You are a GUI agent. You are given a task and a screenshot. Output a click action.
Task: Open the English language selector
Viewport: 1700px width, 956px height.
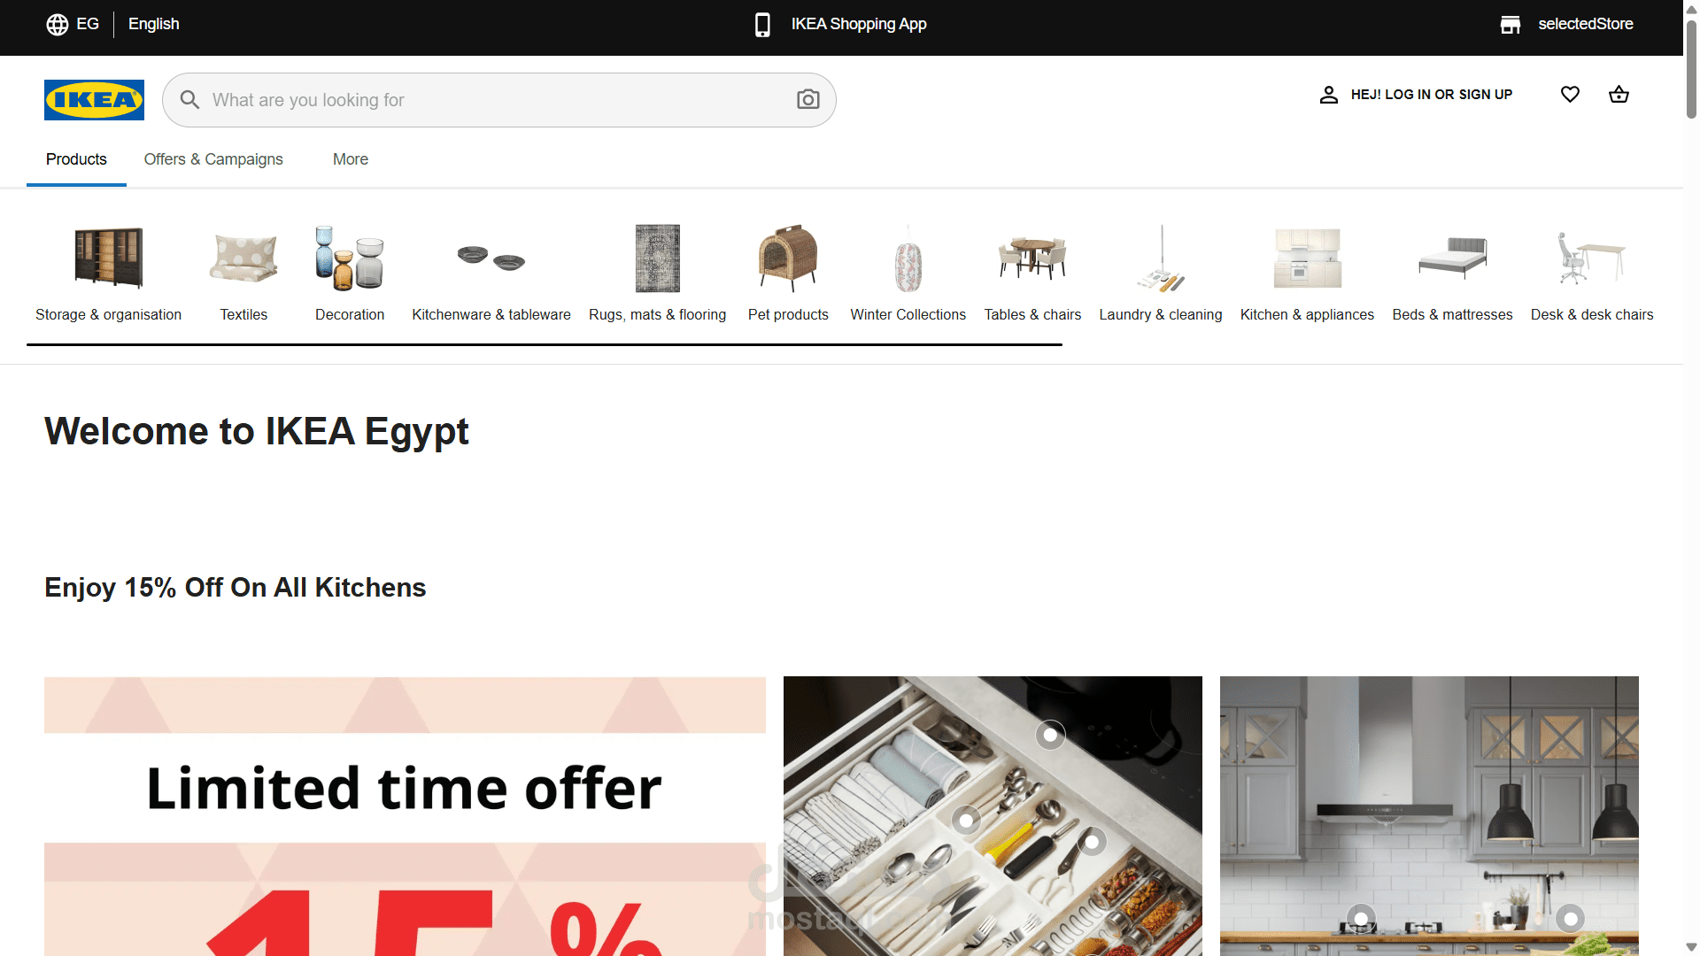(x=153, y=24)
